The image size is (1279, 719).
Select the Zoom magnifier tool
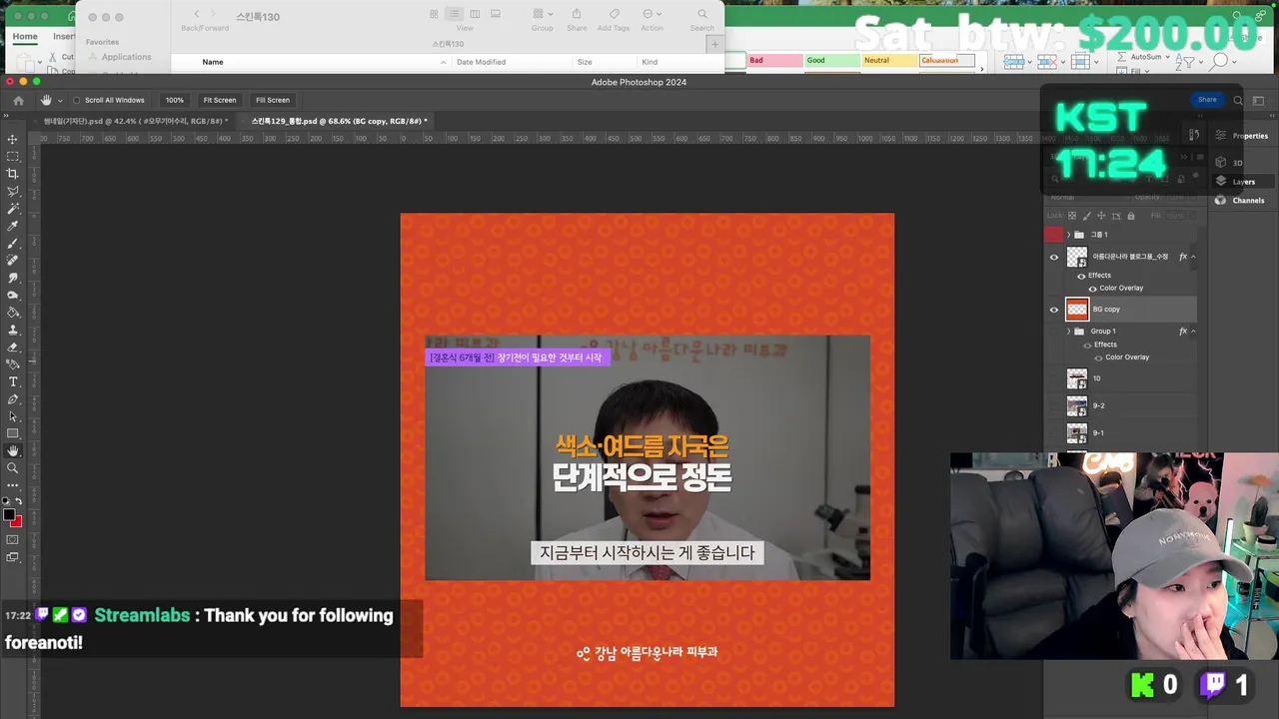click(13, 467)
